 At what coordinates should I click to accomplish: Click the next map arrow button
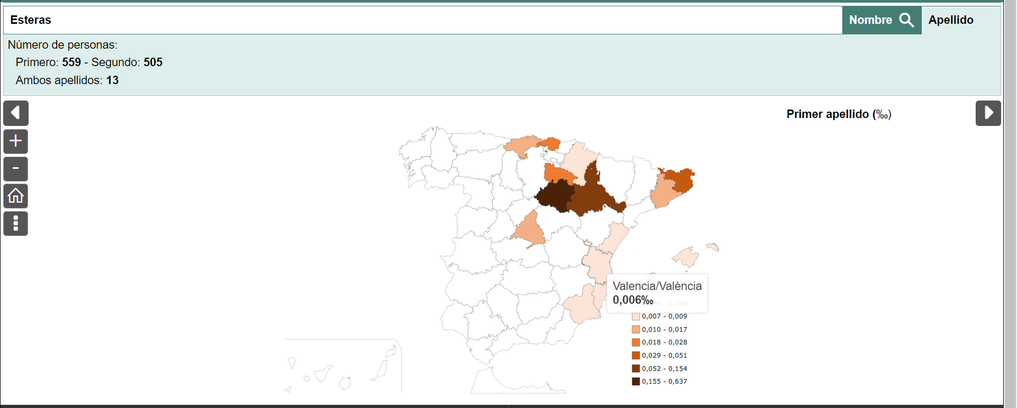[x=988, y=113]
